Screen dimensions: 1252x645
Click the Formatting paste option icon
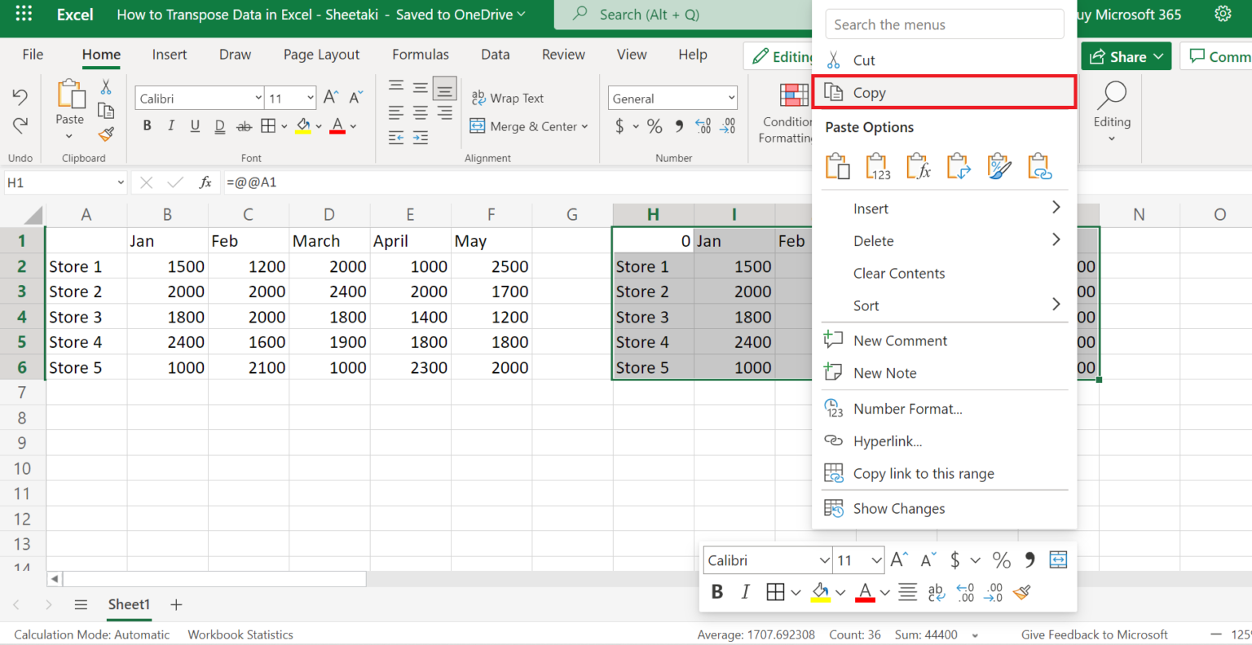(999, 165)
